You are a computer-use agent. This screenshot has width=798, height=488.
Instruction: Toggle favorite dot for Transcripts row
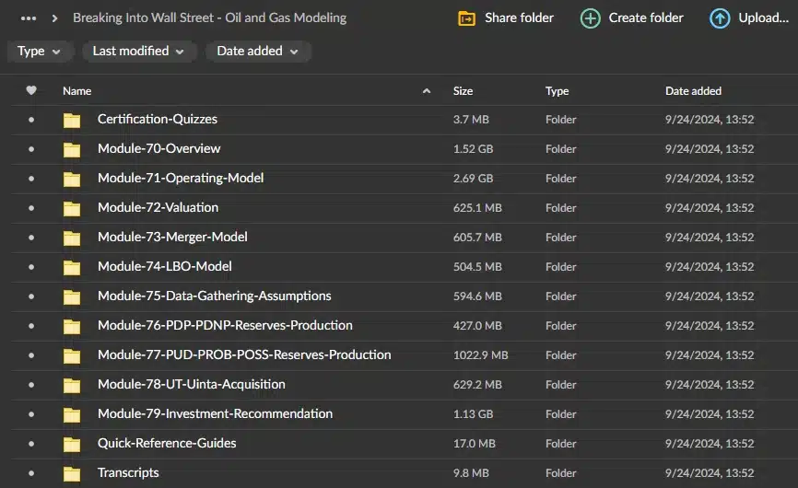[x=31, y=473]
